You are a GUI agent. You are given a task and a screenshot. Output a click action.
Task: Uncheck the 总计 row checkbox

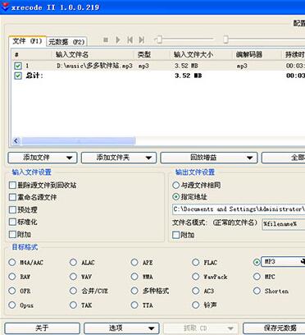(18, 76)
